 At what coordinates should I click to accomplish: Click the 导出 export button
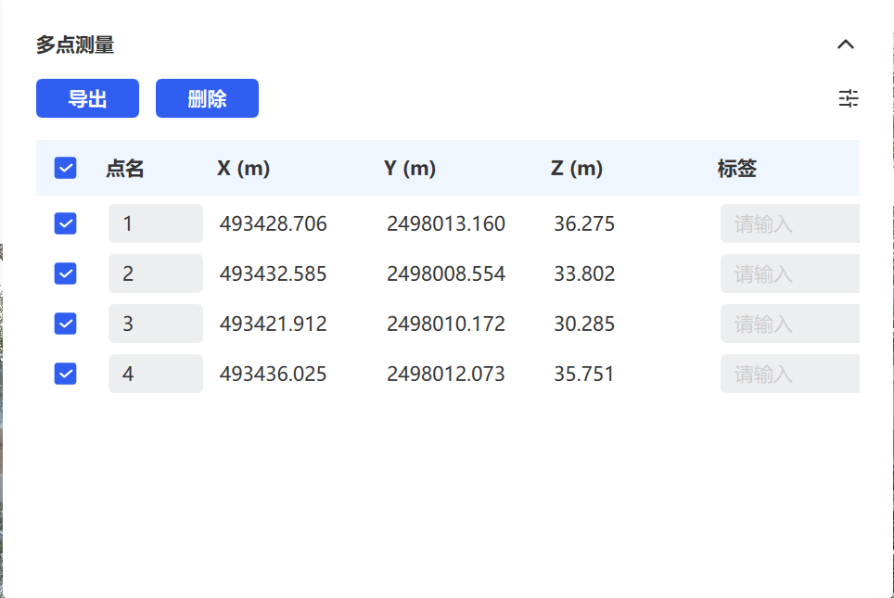[x=87, y=98]
